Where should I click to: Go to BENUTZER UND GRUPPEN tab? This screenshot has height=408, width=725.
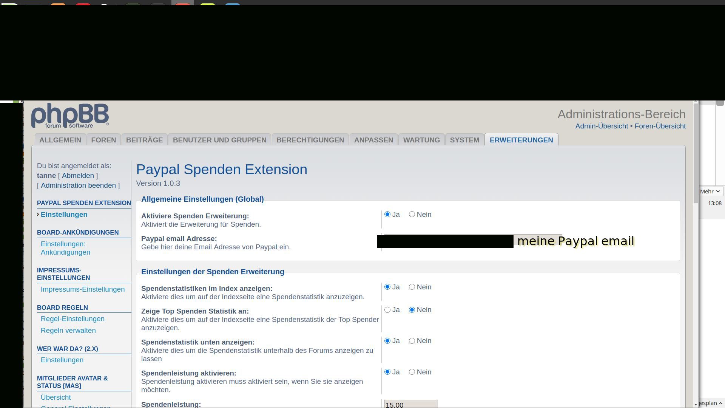tap(219, 140)
